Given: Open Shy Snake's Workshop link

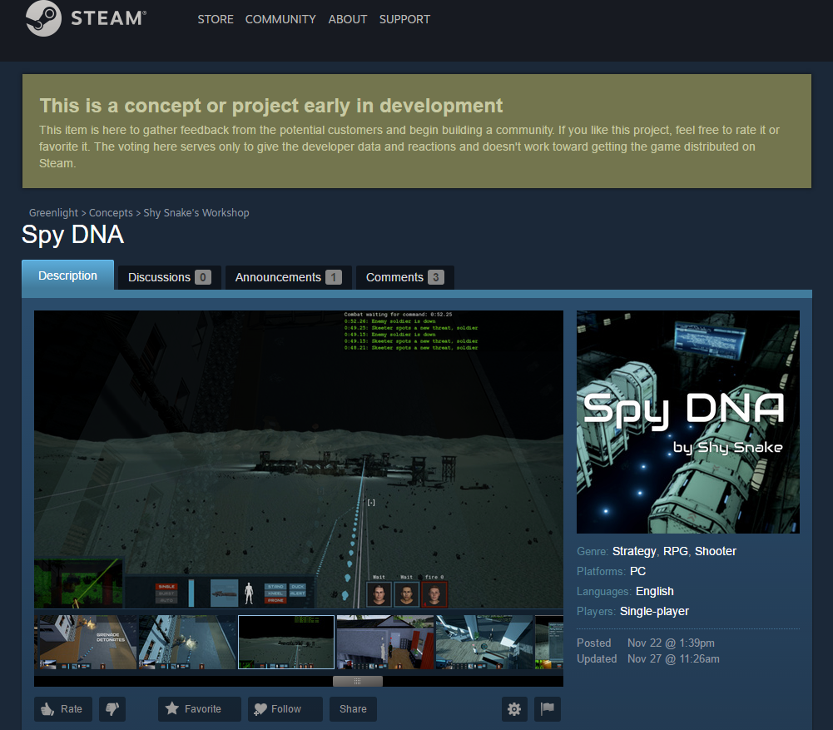Looking at the screenshot, I should [x=196, y=212].
